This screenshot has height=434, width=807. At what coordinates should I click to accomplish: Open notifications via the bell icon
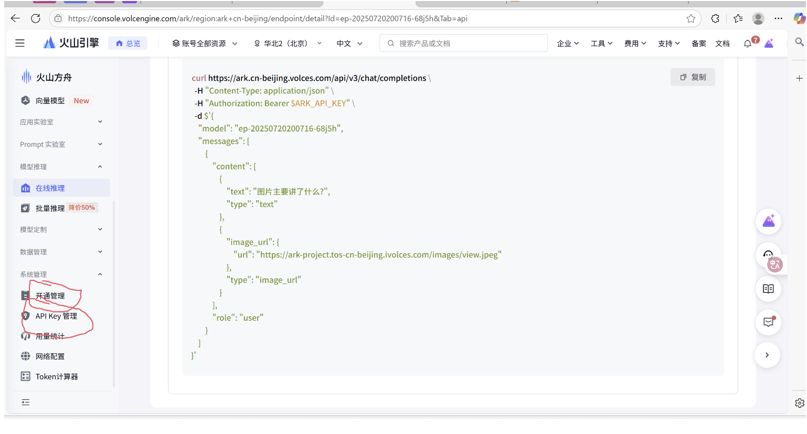(x=748, y=44)
